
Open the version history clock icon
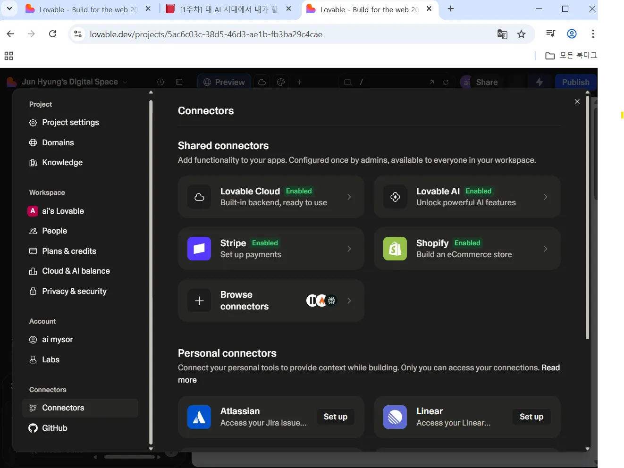160,82
